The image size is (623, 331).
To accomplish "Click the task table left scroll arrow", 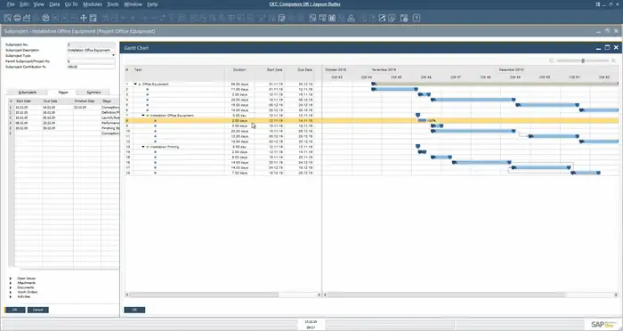I will (127, 295).
